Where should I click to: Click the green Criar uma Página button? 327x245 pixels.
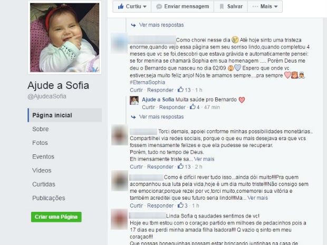click(x=56, y=217)
